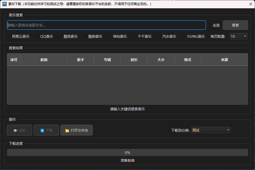This screenshot has width=255, height=170.
Task: Click the app icon in the title bar
Action: click(x=4, y=4)
